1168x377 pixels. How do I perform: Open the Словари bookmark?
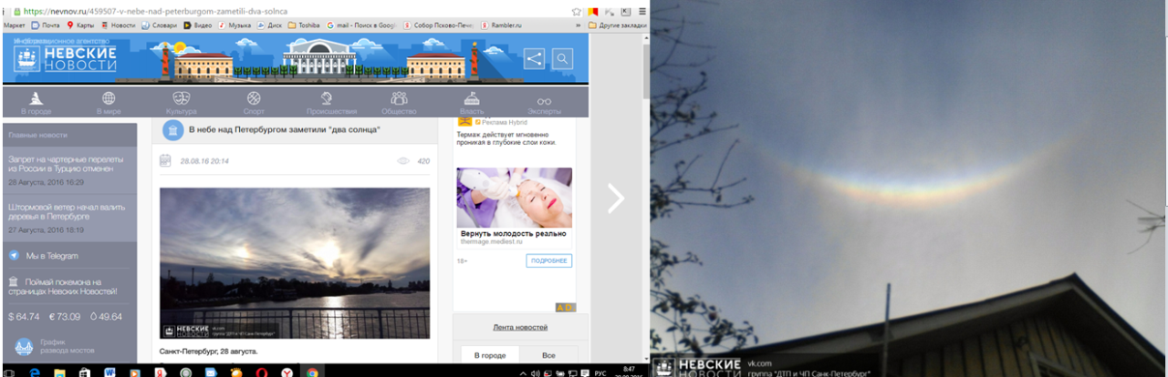coord(160,25)
